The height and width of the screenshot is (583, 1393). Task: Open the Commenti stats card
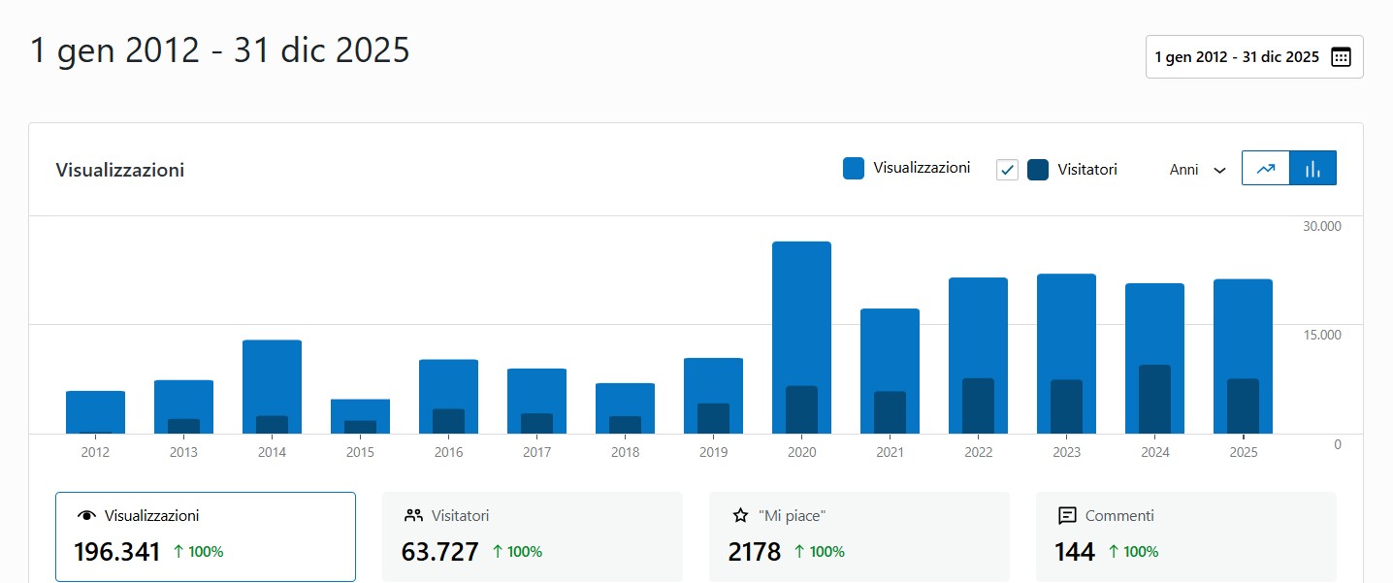point(1185,536)
